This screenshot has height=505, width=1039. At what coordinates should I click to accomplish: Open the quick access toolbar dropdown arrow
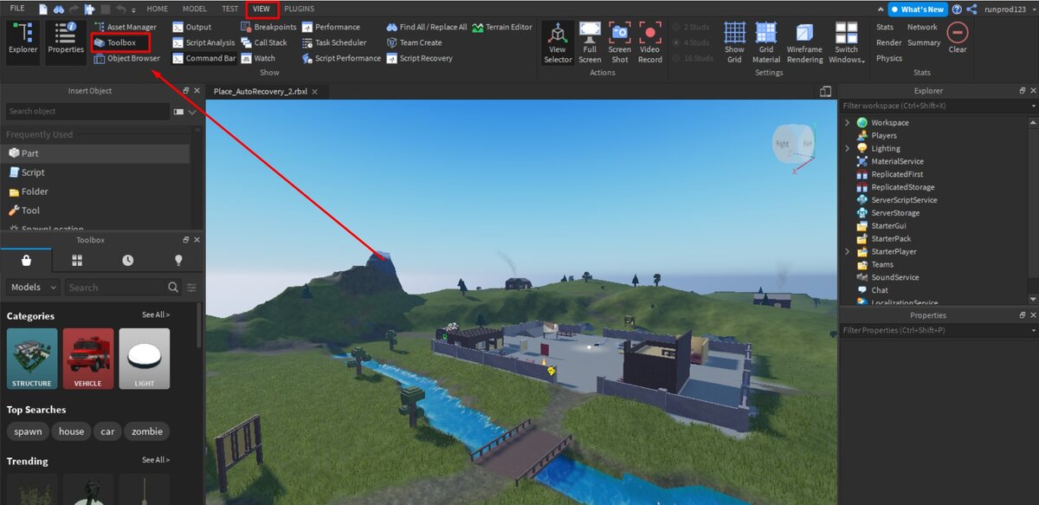[x=133, y=9]
